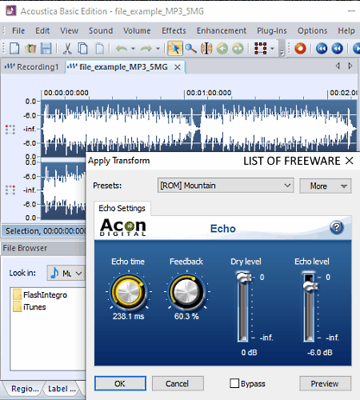Select the Cut scissors tool
Viewport: 360px width, 400px height.
pos(67,49)
